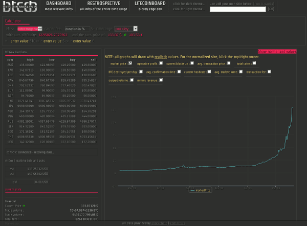The height and width of the screenshot is (226, 307).
Task: Enable the operative profit checkbox
Action: [x=161, y=63]
